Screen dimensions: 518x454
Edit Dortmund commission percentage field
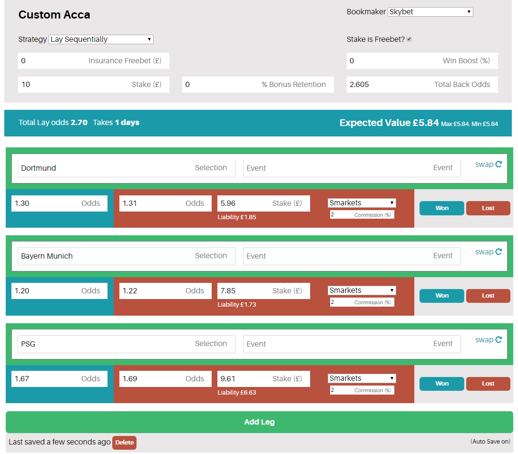click(x=362, y=214)
